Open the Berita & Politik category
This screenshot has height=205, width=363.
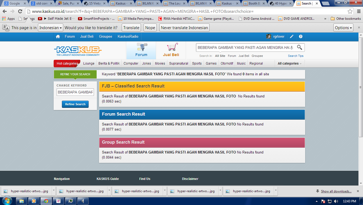[x=109, y=64]
